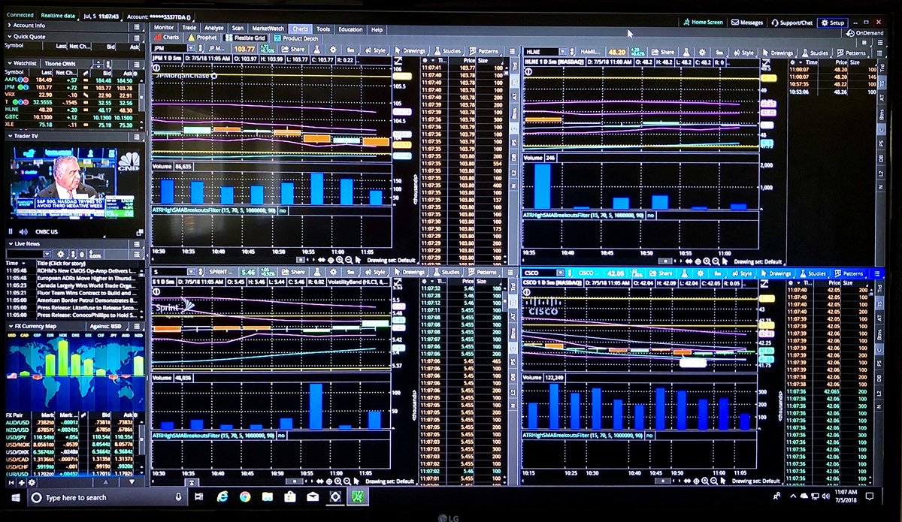Viewport: 902px width, 522px height.
Task: Open the Trader TV gadget menu icon
Action: pos(137,136)
